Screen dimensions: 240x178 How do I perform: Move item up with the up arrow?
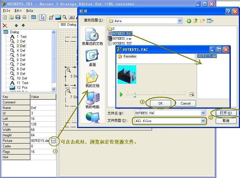(x=16, y=26)
